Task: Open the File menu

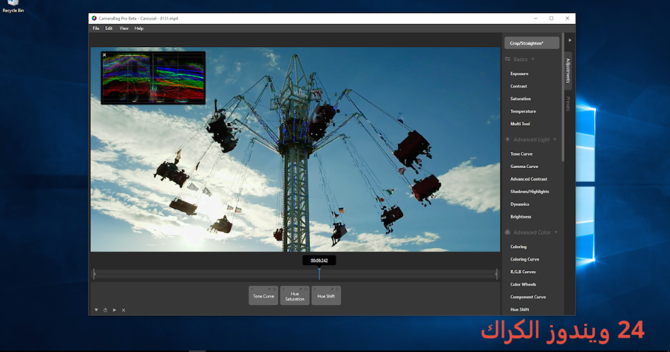Action: (x=96, y=28)
